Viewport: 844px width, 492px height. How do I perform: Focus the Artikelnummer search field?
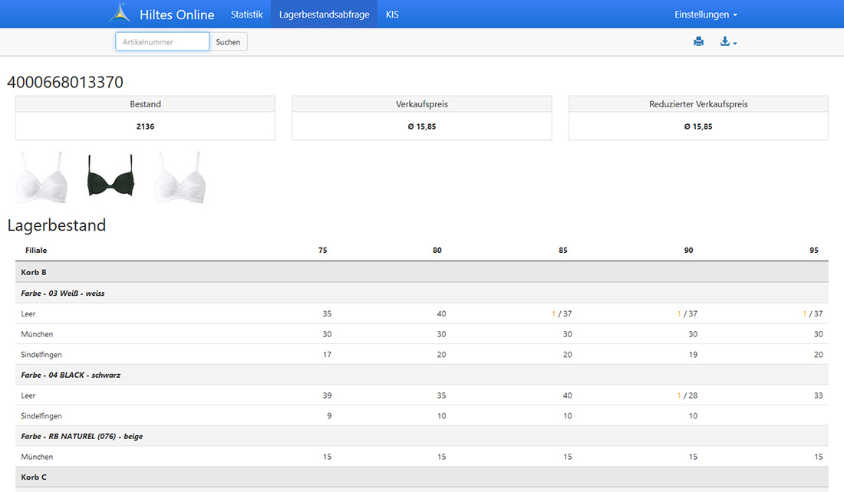point(162,42)
